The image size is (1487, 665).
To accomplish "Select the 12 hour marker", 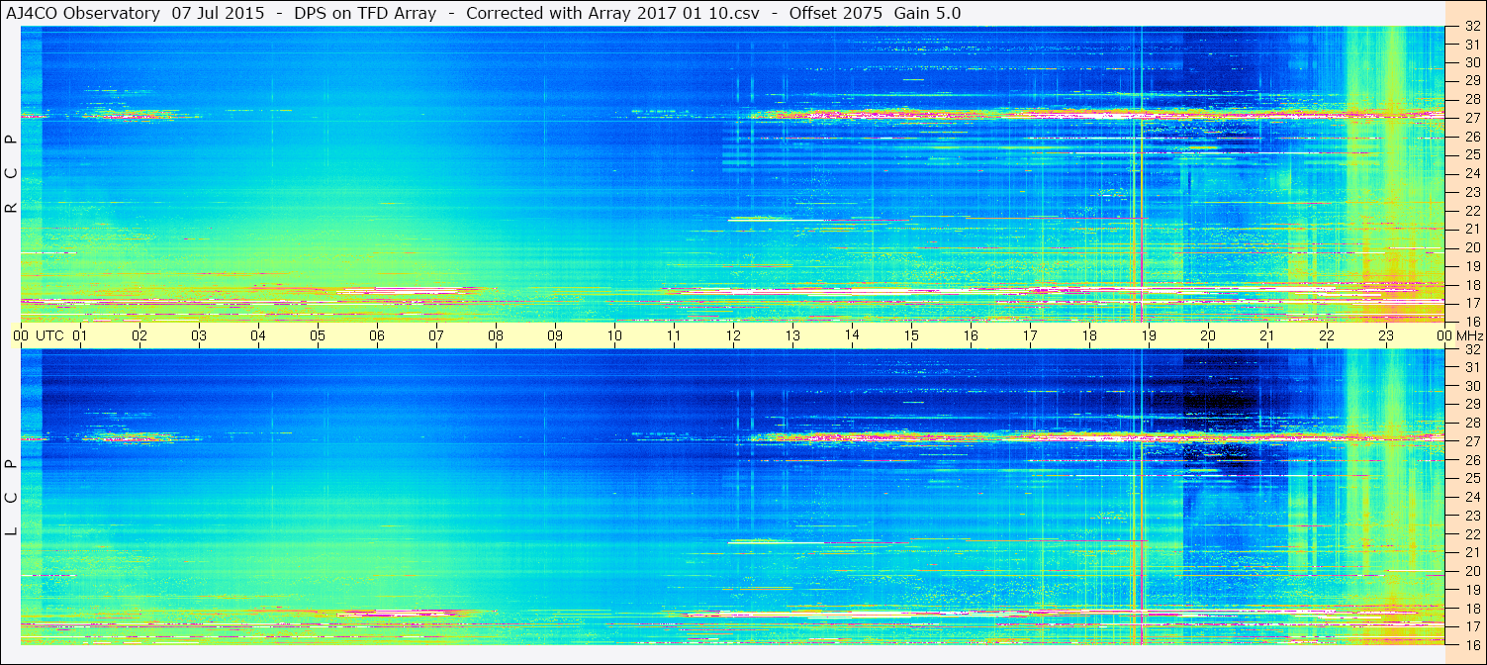I will (x=733, y=335).
